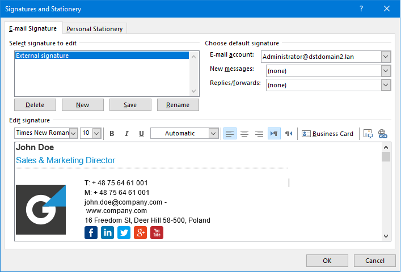Click the LinkedIn icon in signature
401x272 pixels.
pyautogui.click(x=107, y=232)
